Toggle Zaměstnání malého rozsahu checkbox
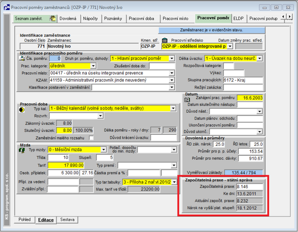This screenshot has width=298, height=232. [91, 138]
